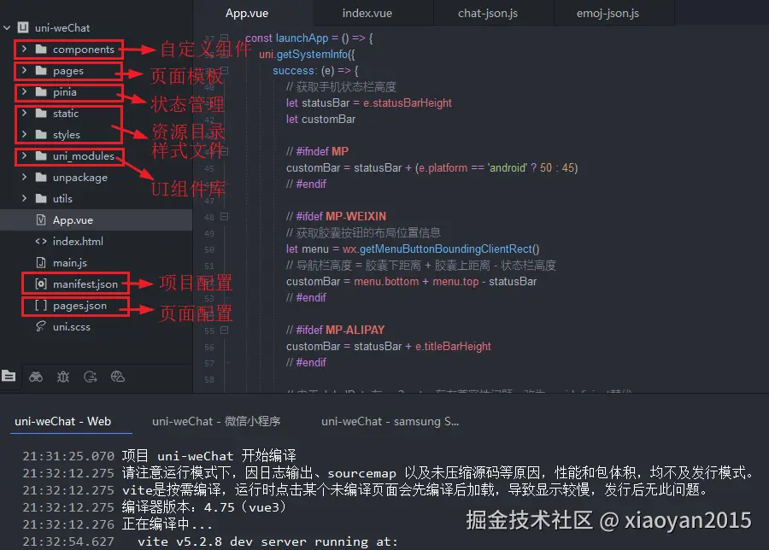769x550 pixels.
Task: Collapse the uni-weChat project root
Action: [7, 27]
